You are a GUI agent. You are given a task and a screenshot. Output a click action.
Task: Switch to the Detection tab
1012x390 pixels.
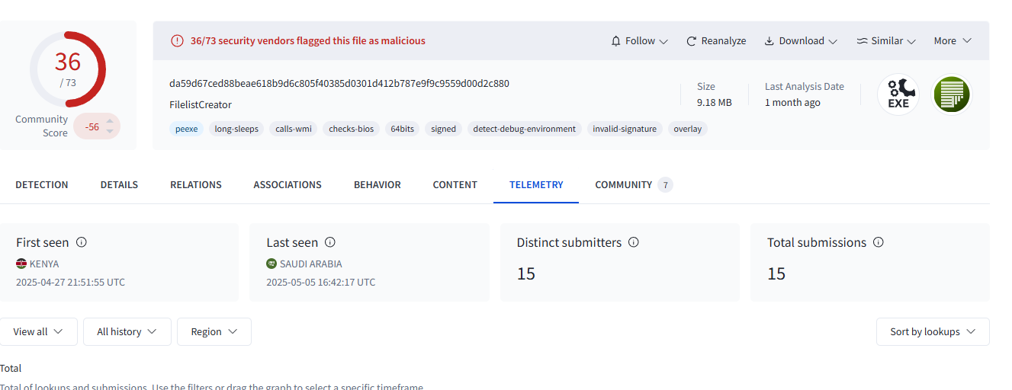coord(42,185)
